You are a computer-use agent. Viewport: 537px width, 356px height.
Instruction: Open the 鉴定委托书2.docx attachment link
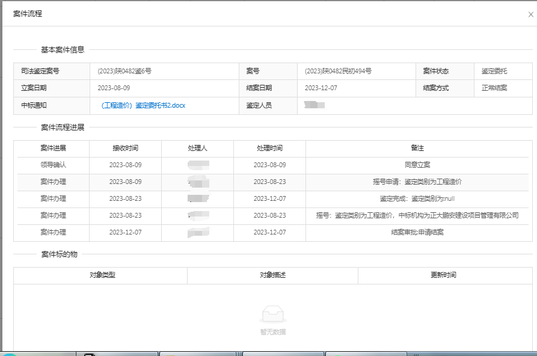pyautogui.click(x=143, y=105)
